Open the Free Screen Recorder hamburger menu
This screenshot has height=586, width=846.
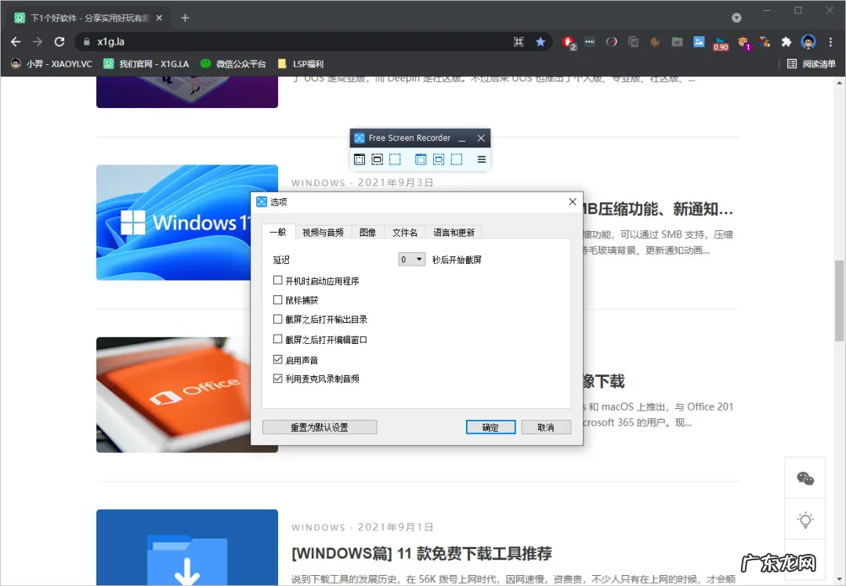pos(481,159)
